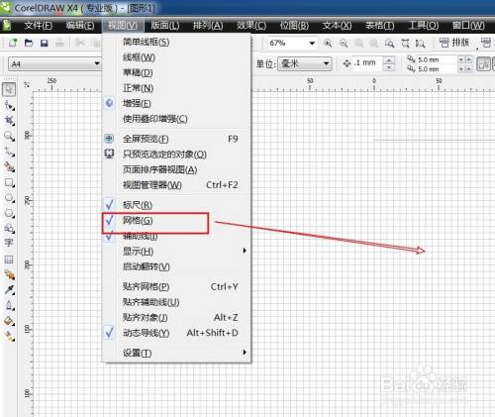The width and height of the screenshot is (495, 417).
Task: Click the Zoom Out magnifier icon
Action: (x=344, y=44)
